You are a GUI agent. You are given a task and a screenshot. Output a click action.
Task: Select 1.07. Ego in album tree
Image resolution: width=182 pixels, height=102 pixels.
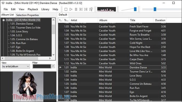tap(15, 47)
